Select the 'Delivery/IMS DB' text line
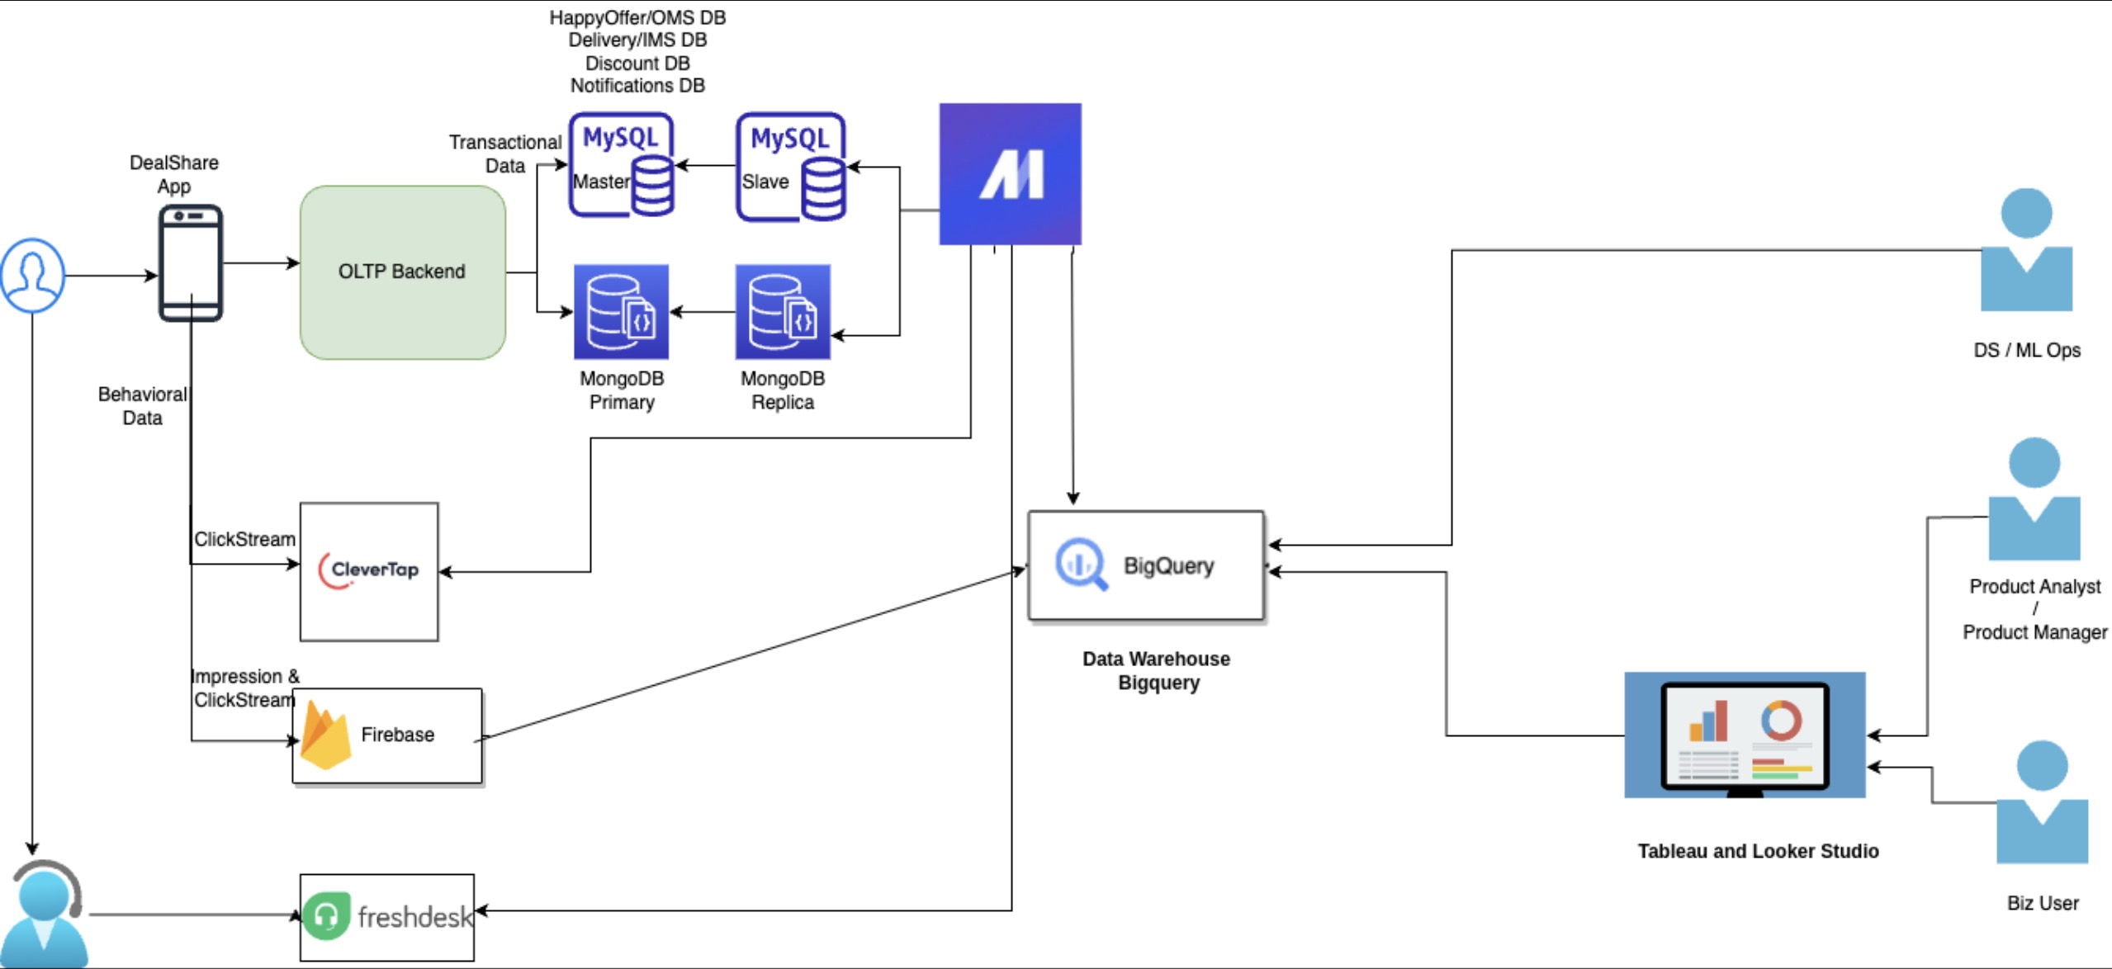 [x=637, y=40]
